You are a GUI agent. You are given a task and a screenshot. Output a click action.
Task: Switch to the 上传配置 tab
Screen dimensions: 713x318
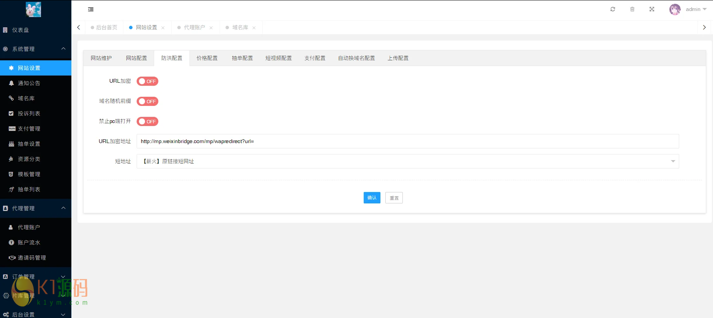[398, 58]
